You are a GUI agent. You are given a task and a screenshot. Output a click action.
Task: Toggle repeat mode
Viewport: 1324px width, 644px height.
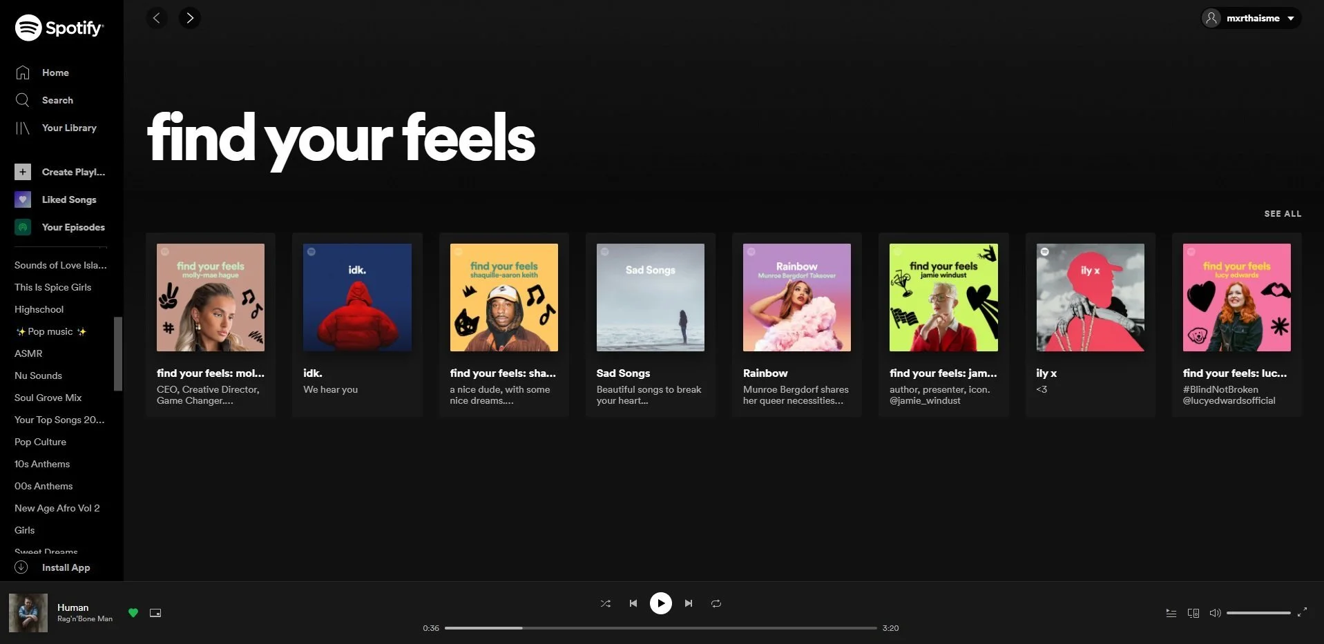pos(716,603)
